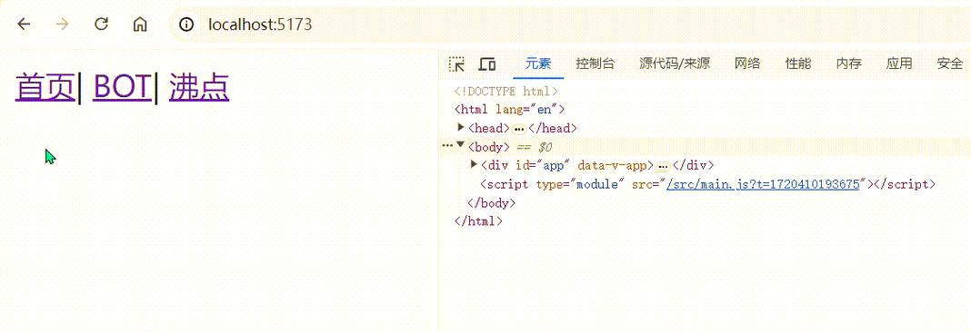This screenshot has width=971, height=332.
Task: Go back with the browser back arrow
Action: [x=24, y=24]
